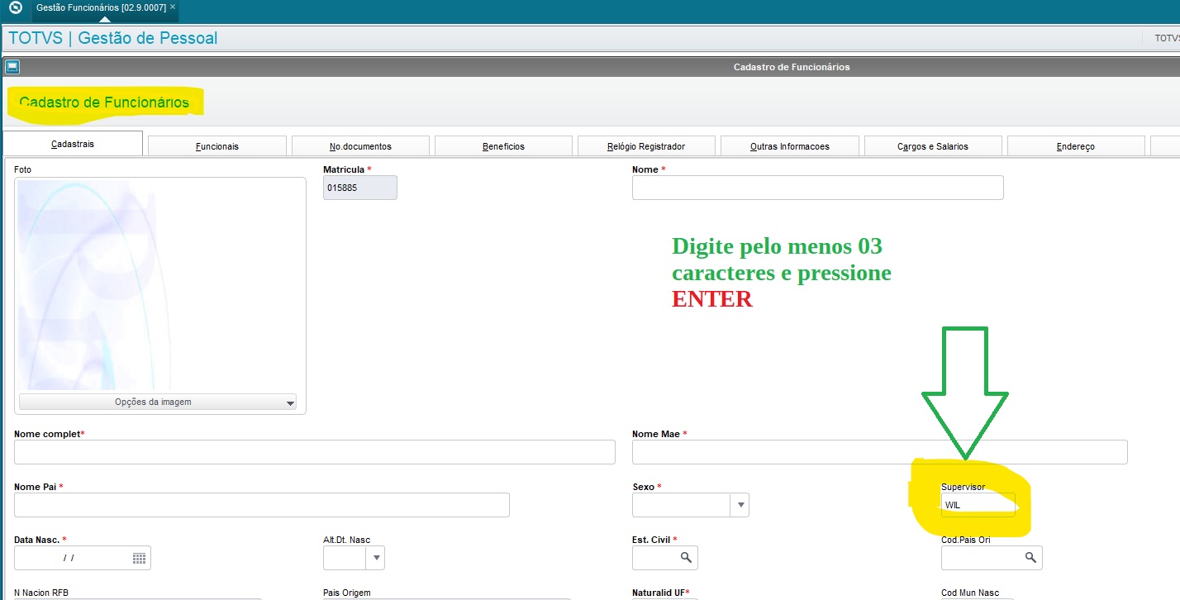Screen dimensions: 1180x600
Task: Open the calendar picker for Data Nasc.
Action: (139, 558)
